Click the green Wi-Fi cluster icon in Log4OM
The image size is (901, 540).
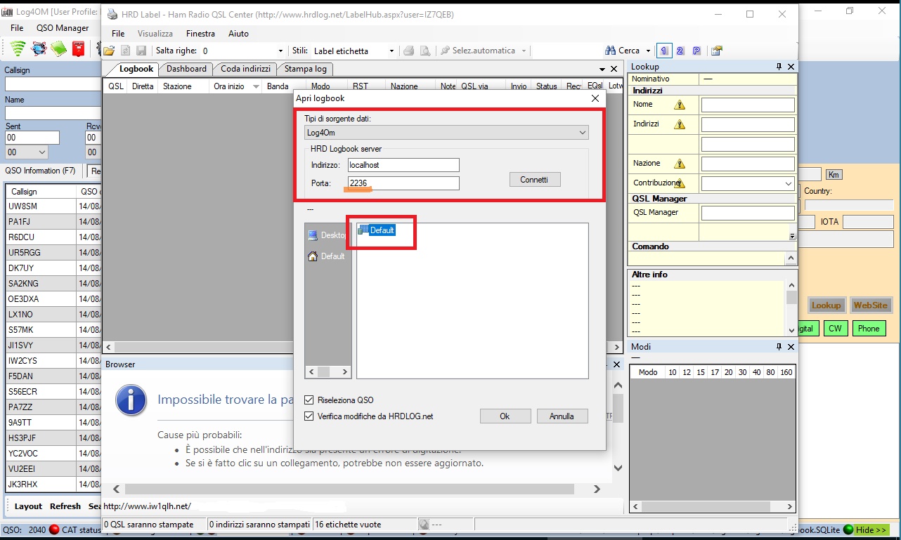[18, 48]
